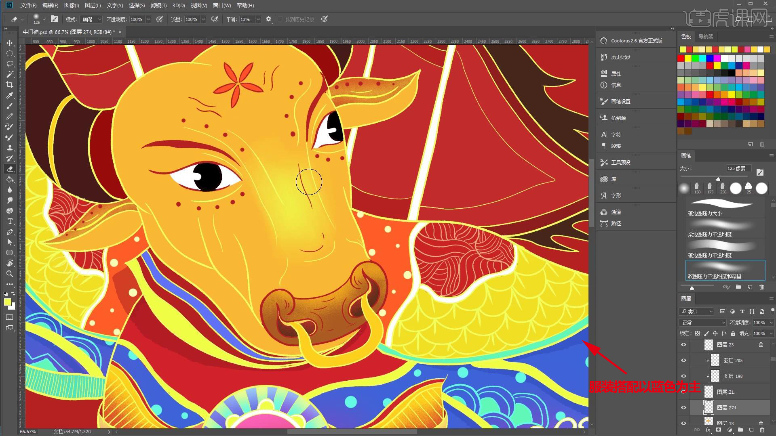Select the Path Selection arrow tool
This screenshot has height=436, width=776.
click(10, 242)
